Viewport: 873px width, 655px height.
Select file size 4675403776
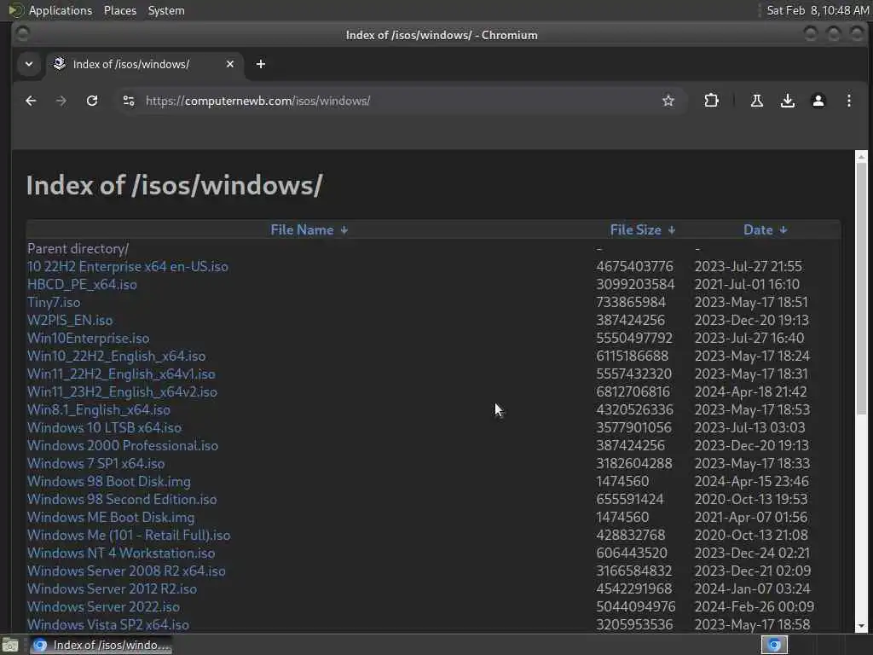(x=634, y=266)
